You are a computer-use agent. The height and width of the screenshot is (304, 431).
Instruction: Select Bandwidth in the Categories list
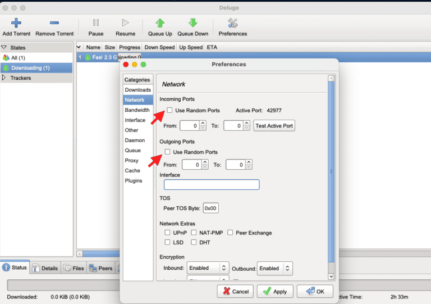(x=137, y=110)
